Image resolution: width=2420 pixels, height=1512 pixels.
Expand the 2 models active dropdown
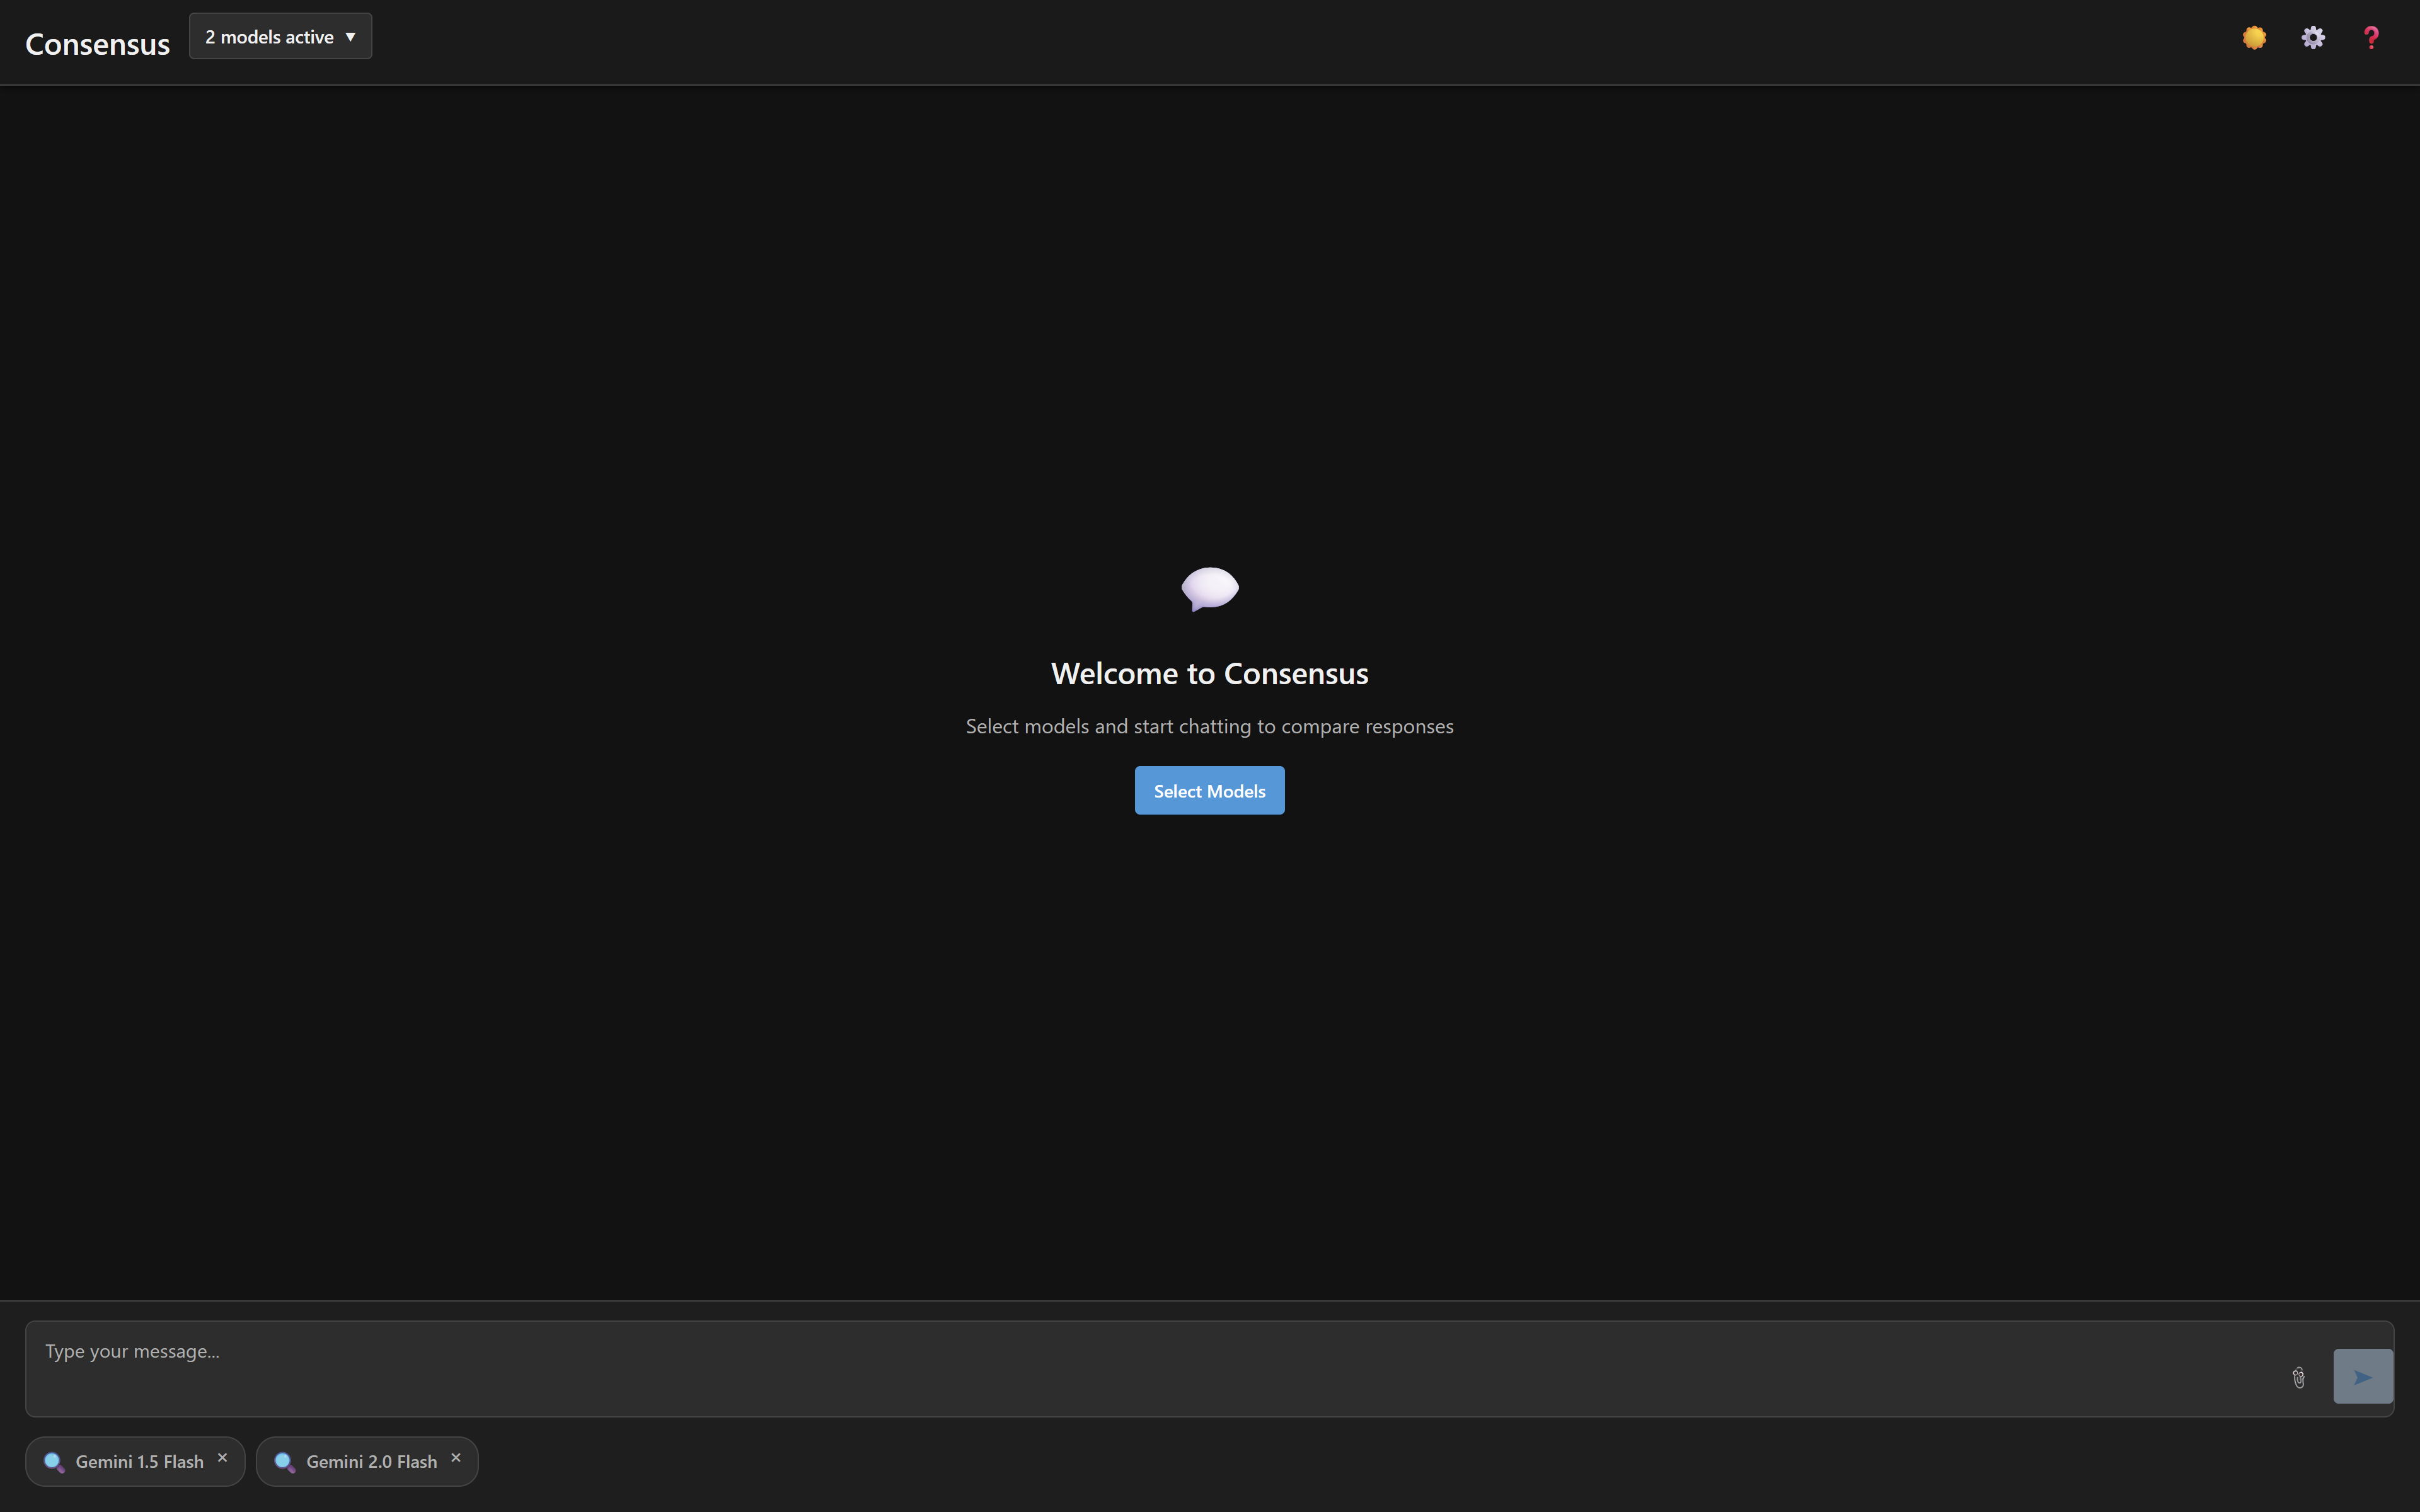point(270,37)
